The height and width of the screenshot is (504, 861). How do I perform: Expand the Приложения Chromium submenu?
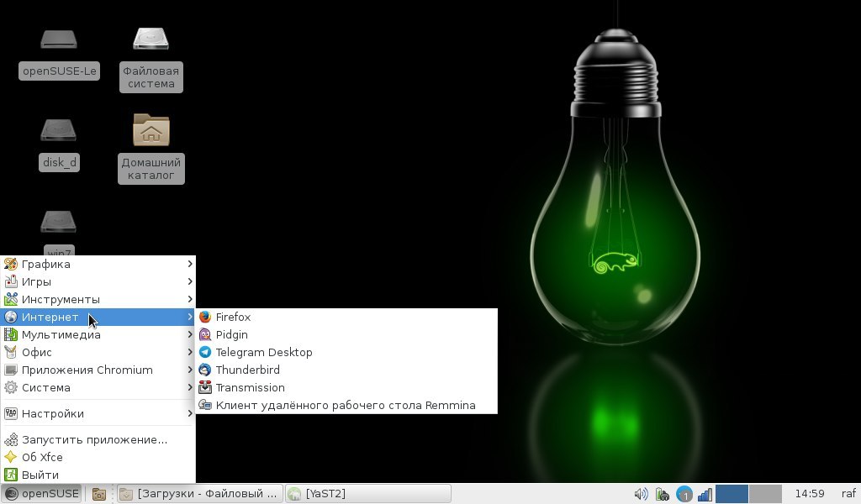pyautogui.click(x=98, y=370)
